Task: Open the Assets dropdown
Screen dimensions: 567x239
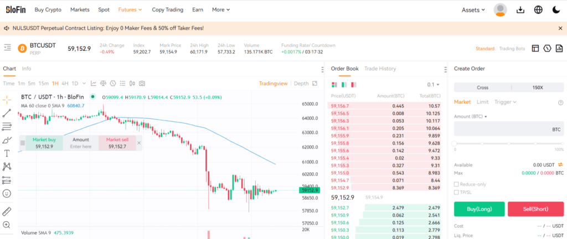Action: 473,10
